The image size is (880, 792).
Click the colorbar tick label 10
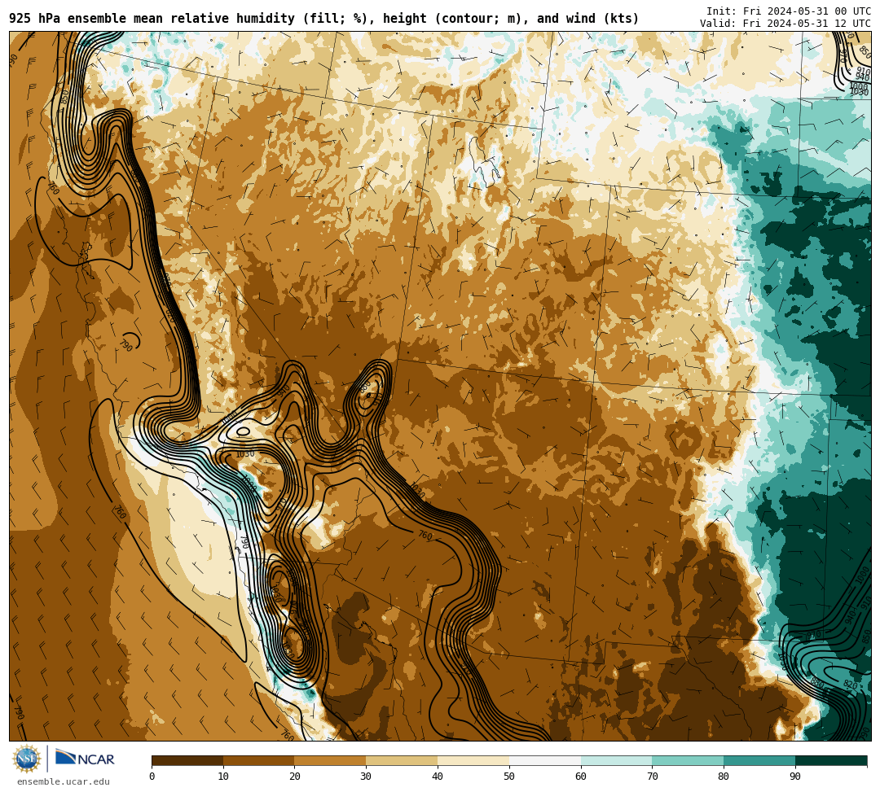tap(223, 777)
